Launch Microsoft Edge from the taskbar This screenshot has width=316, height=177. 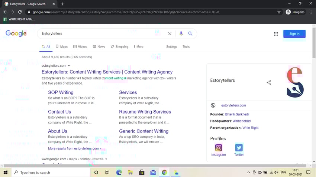119,173
